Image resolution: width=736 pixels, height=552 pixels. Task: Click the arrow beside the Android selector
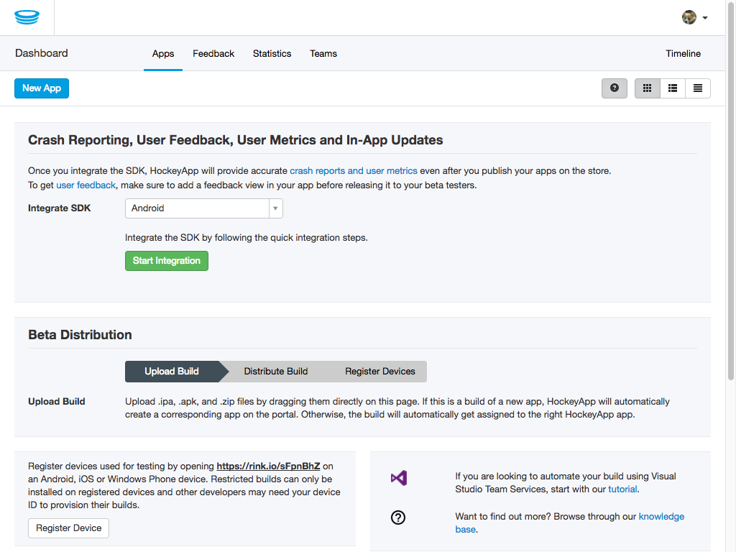[x=275, y=208]
